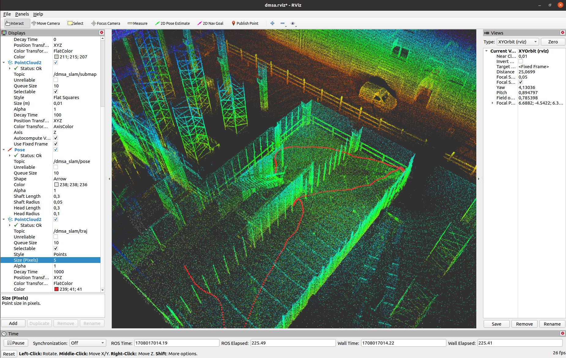Viewport: 566px width, 358px height.
Task: Click Remove button in Views panel
Action: [x=524, y=324]
